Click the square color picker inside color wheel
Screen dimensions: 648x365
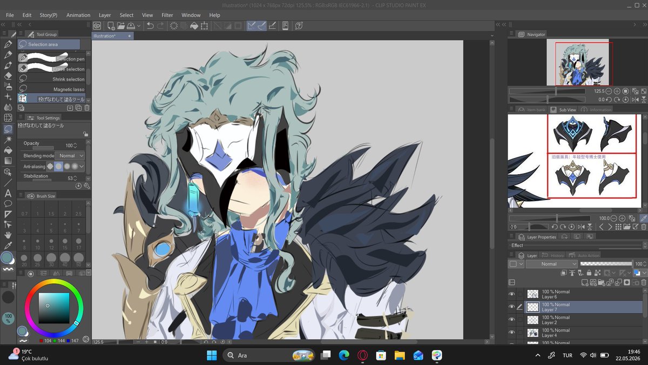[x=53, y=308]
